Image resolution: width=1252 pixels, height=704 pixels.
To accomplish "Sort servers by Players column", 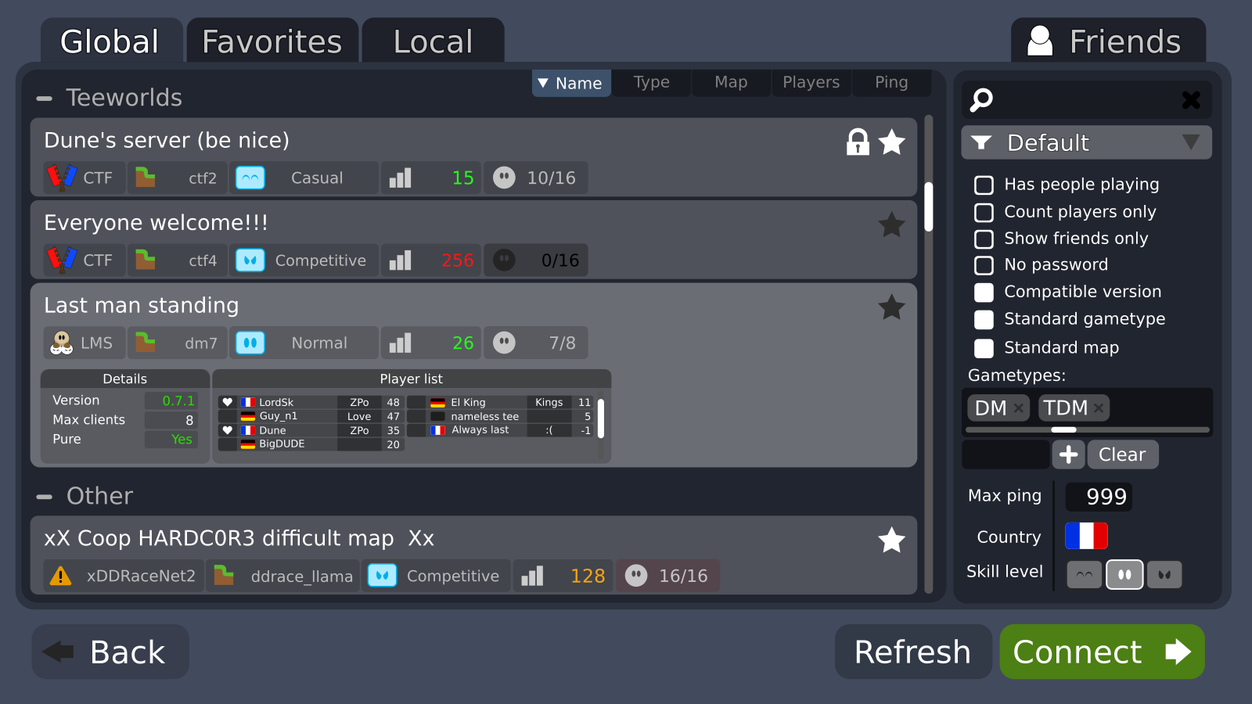I will 811,83.
